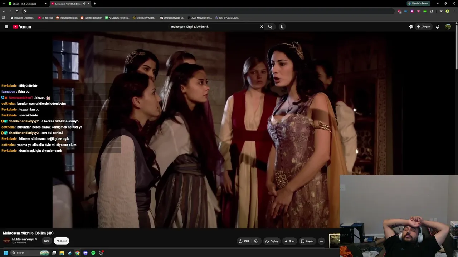Image resolution: width=458 pixels, height=257 pixels.
Task: Open a new browser tab
Action: click(94, 4)
